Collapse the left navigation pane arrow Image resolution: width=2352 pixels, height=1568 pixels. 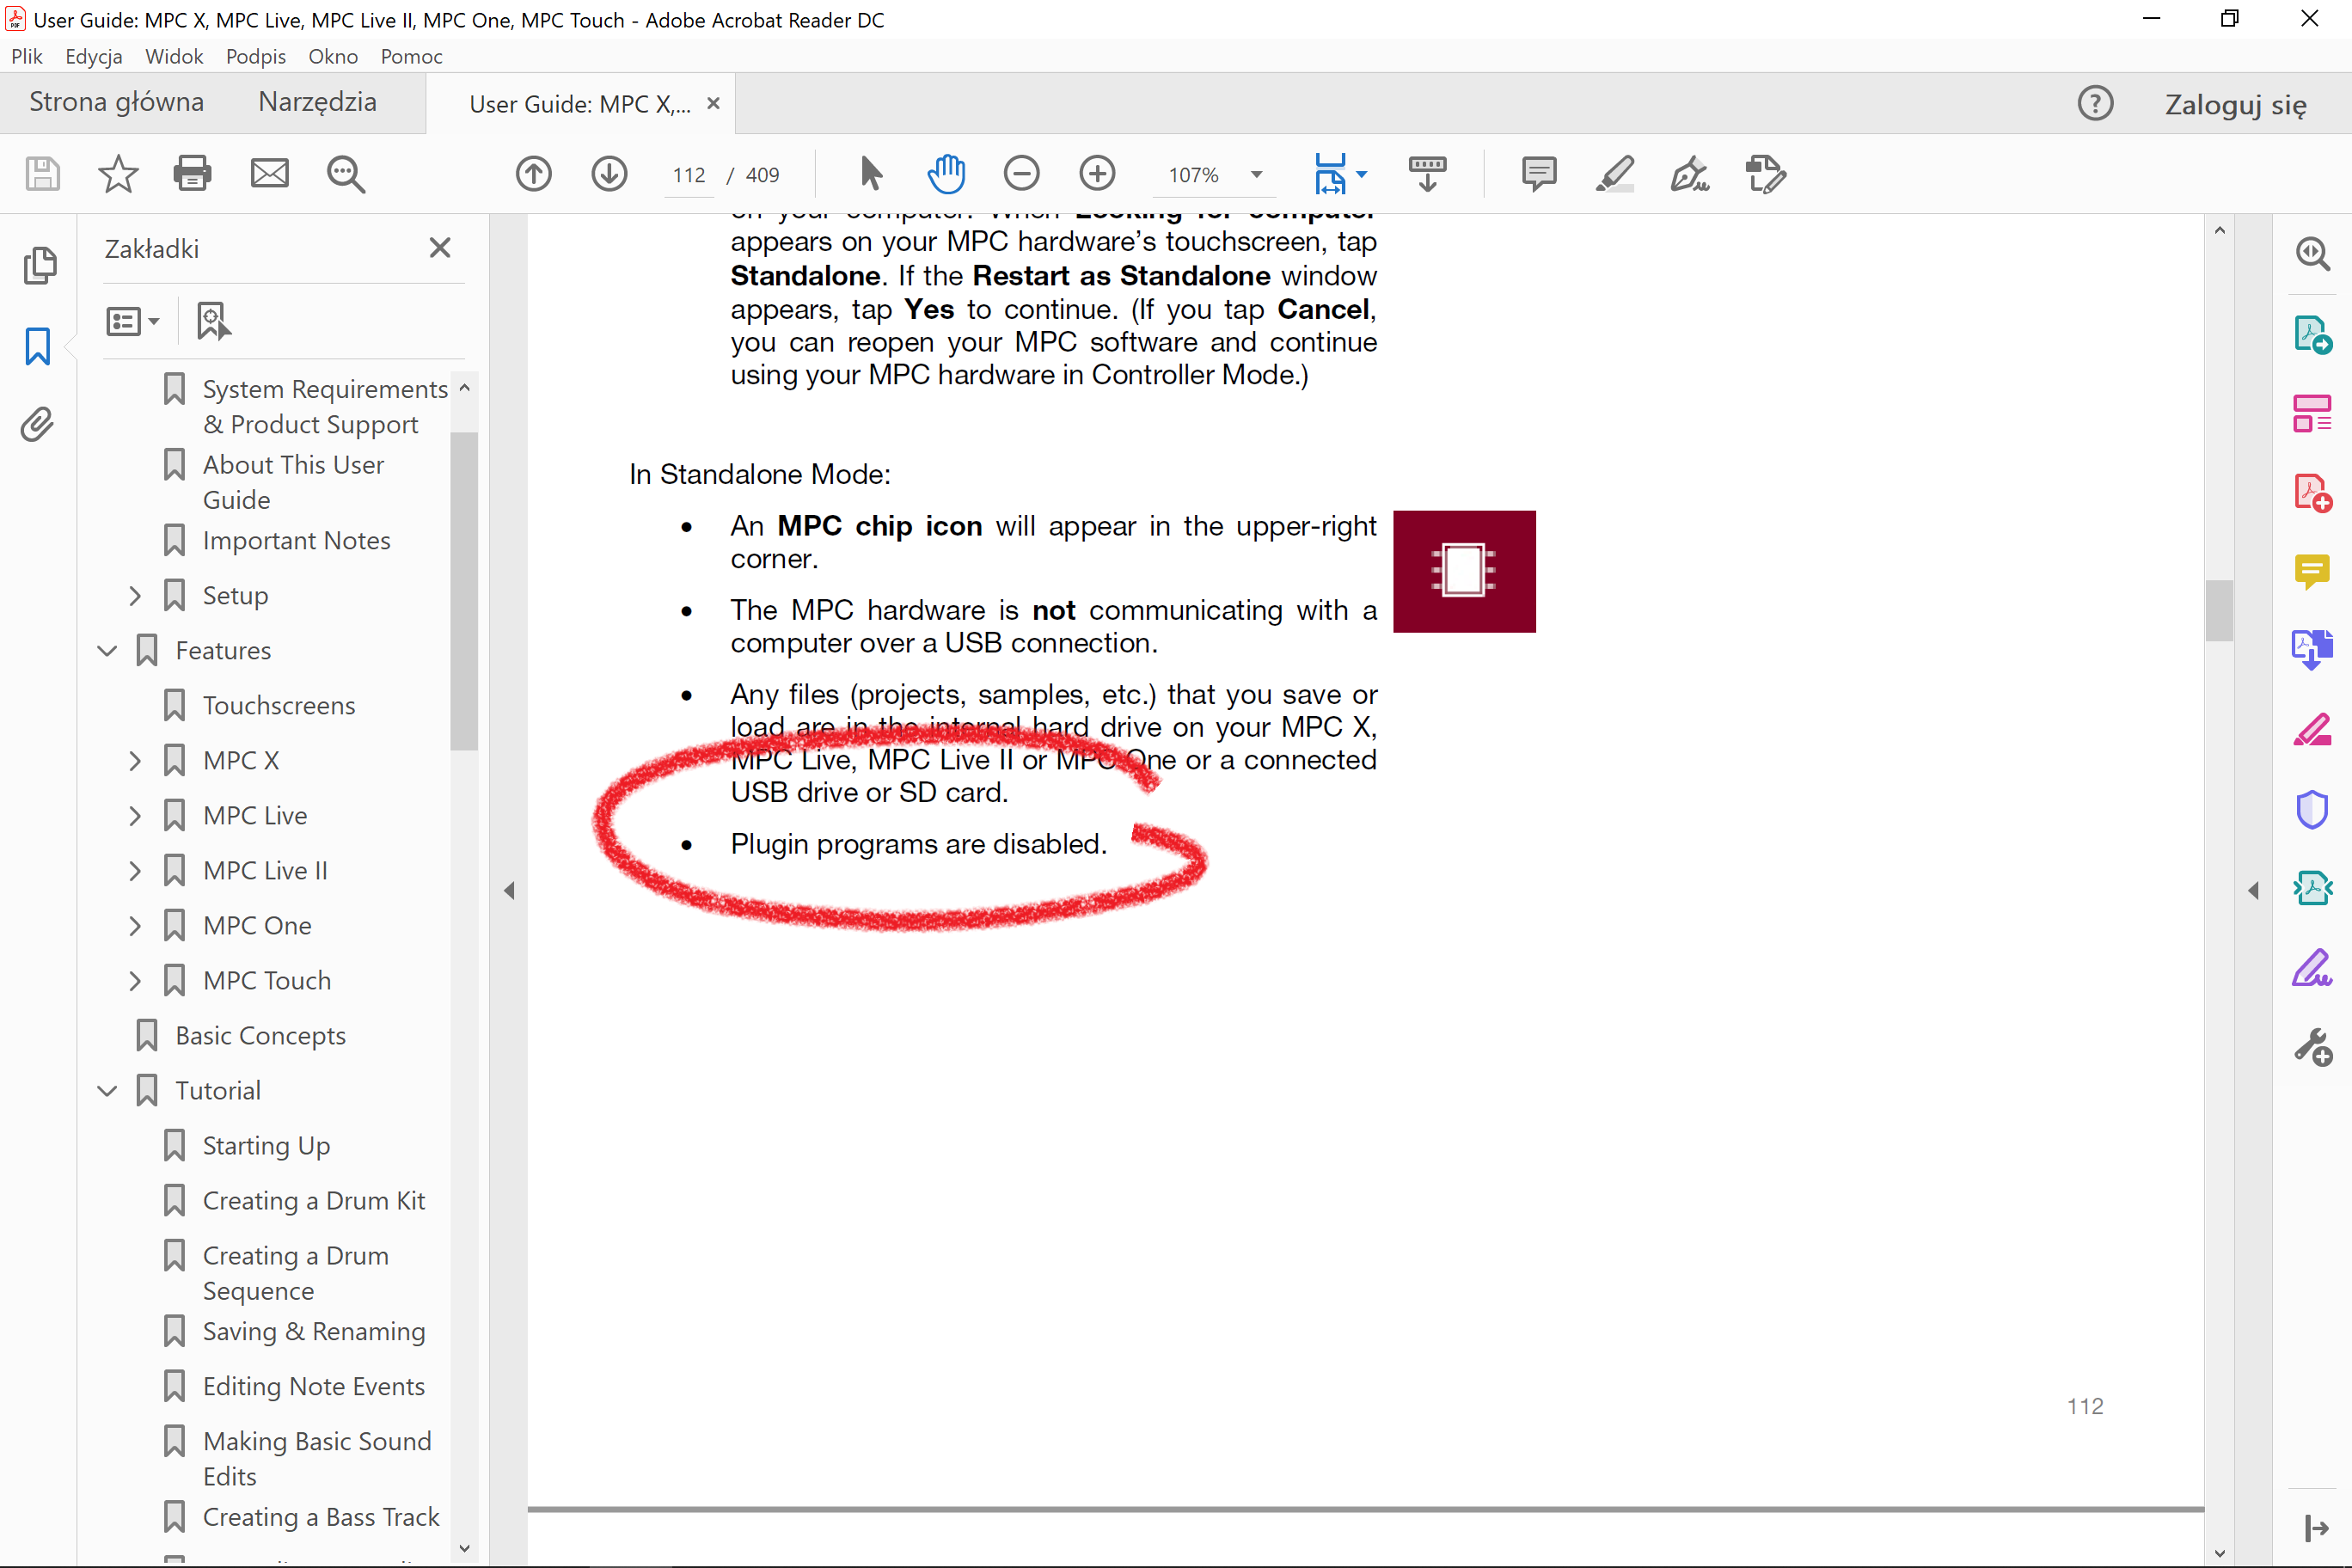point(509,890)
